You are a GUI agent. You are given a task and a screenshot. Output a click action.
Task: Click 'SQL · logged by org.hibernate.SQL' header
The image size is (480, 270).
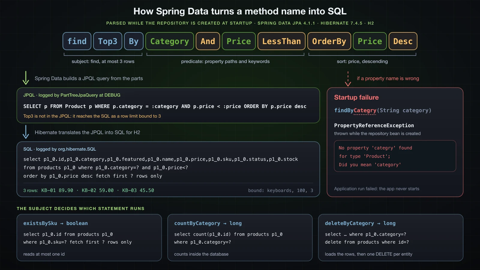point(60,149)
